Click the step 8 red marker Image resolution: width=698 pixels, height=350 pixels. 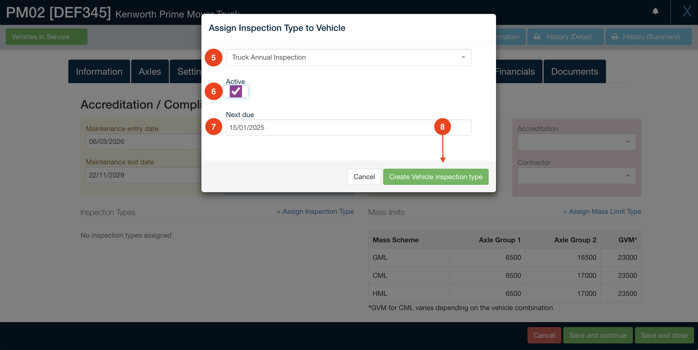pyautogui.click(x=442, y=127)
